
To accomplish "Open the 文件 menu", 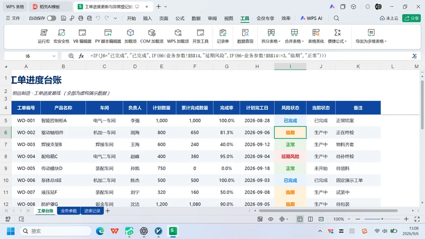I will pos(13,18).
